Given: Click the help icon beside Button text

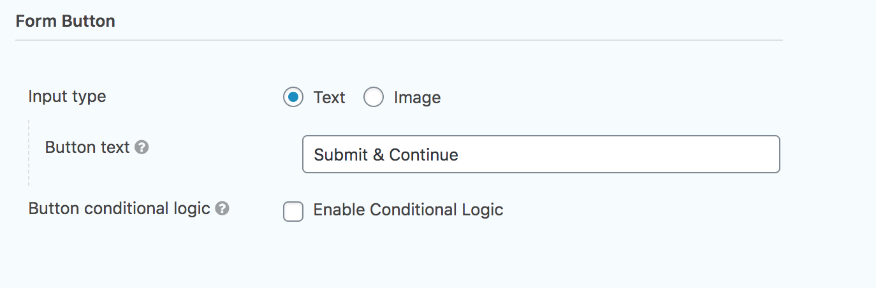Looking at the screenshot, I should (x=142, y=148).
